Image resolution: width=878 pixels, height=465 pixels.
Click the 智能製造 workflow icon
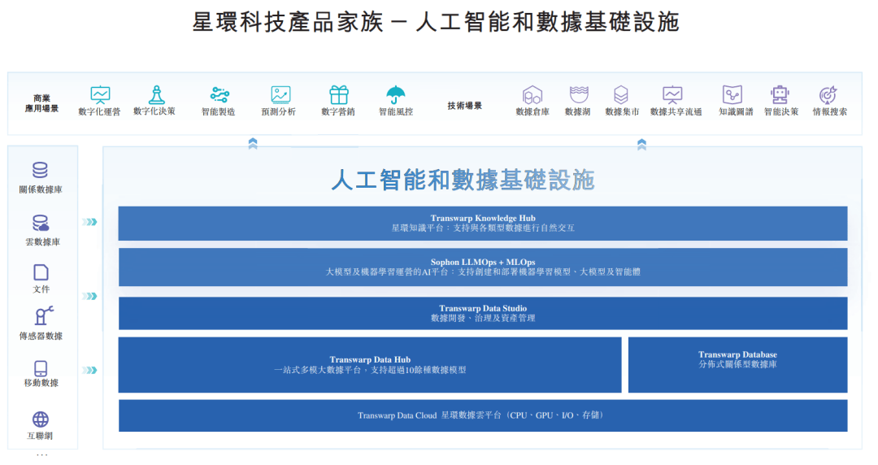pyautogui.click(x=219, y=94)
